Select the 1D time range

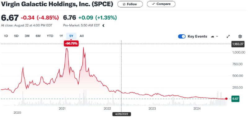pos(6,36)
